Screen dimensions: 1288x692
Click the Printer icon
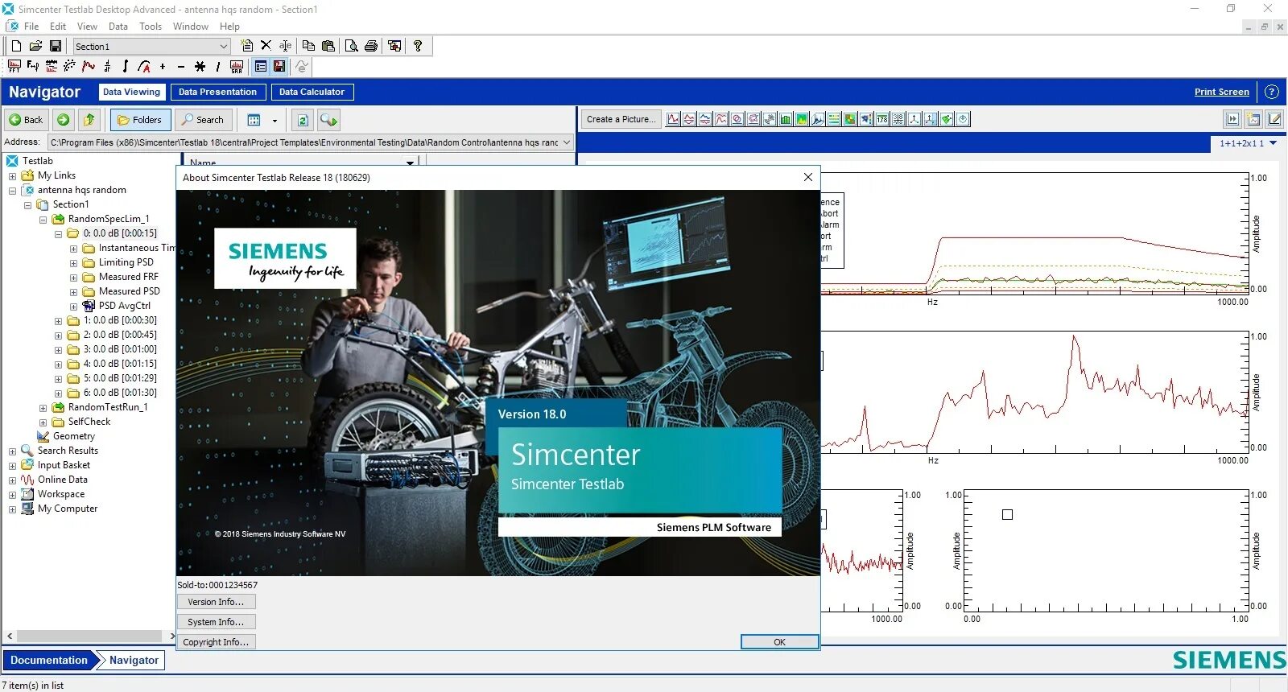click(x=371, y=46)
